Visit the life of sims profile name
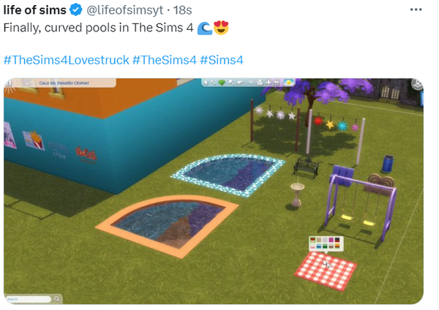Screen dimensions: 439x310 [x=34, y=10]
